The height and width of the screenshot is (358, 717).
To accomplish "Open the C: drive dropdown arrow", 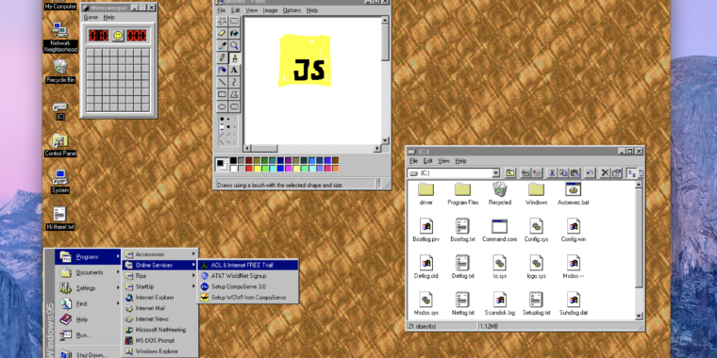I will tap(495, 173).
